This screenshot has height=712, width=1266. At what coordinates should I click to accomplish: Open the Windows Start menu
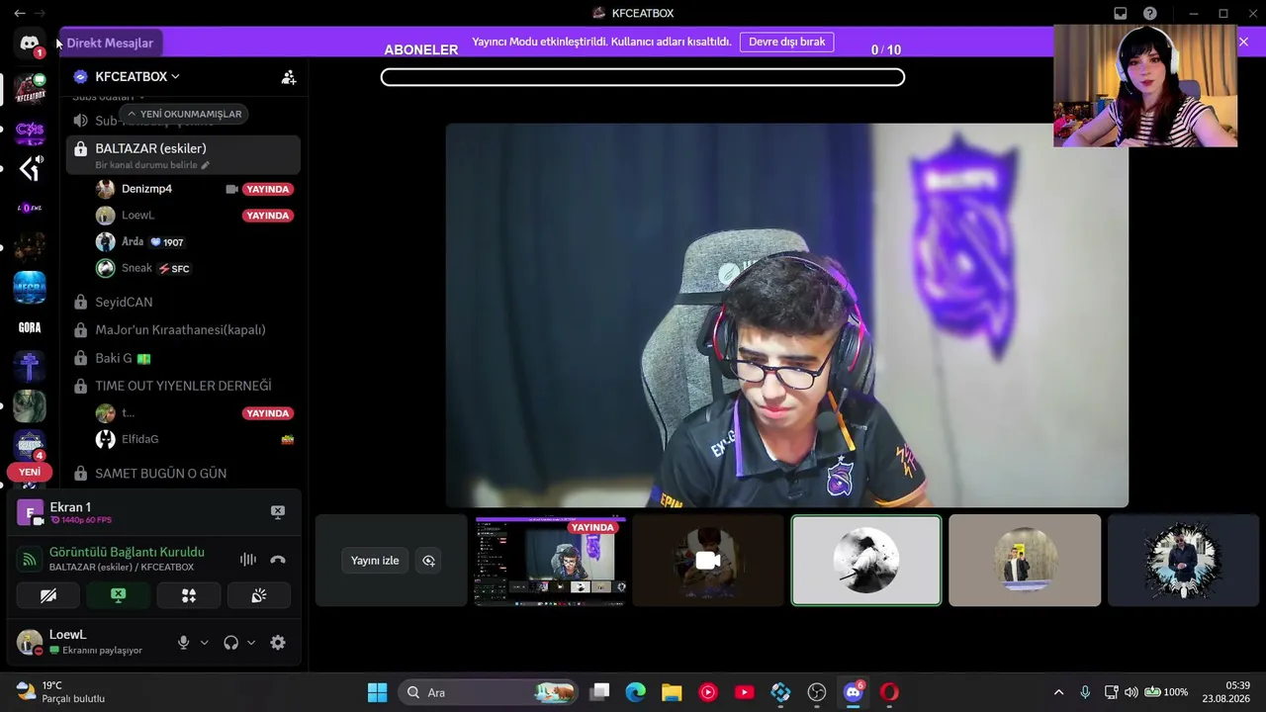377,692
